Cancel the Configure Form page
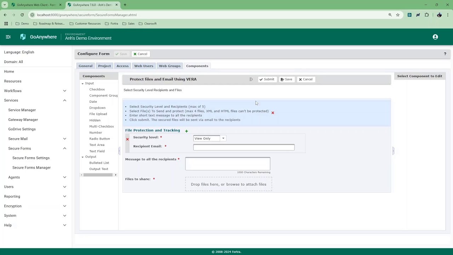This screenshot has height=255, width=453. [x=141, y=54]
